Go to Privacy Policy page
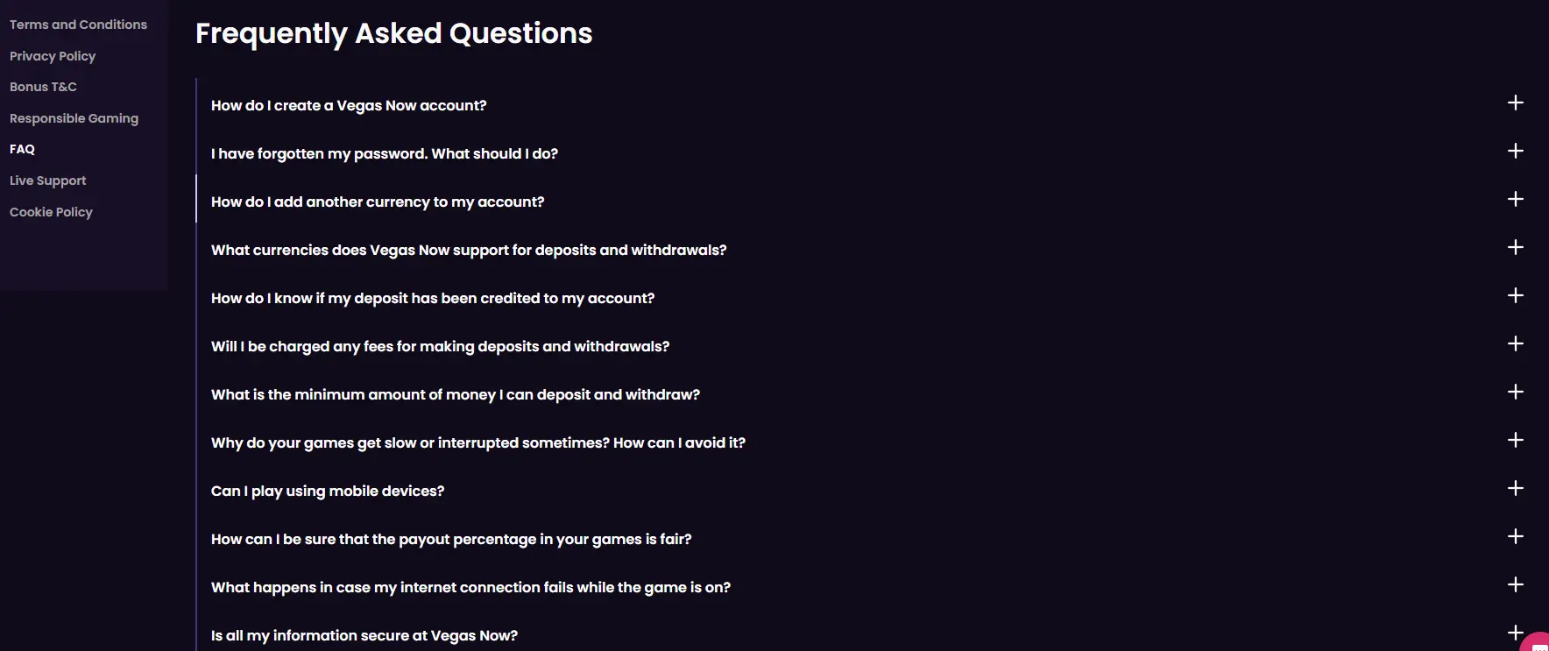The image size is (1549, 651). pyautogui.click(x=53, y=56)
